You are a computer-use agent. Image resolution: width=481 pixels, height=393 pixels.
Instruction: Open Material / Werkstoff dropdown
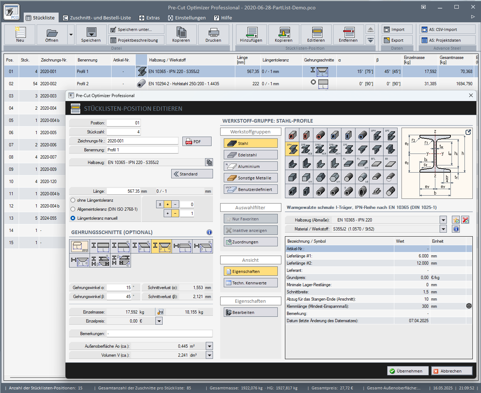[443, 229]
